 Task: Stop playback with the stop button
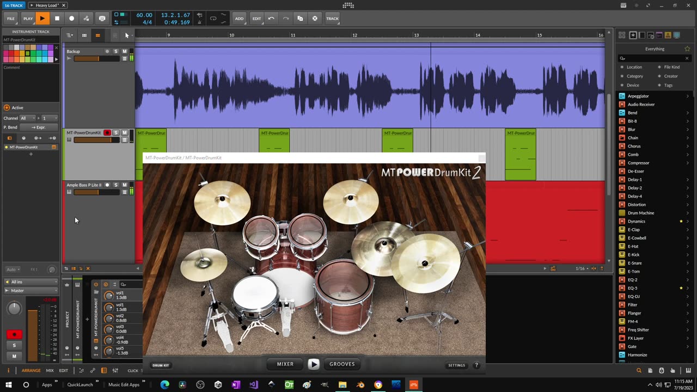click(57, 19)
